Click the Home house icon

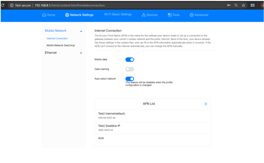[44, 15]
